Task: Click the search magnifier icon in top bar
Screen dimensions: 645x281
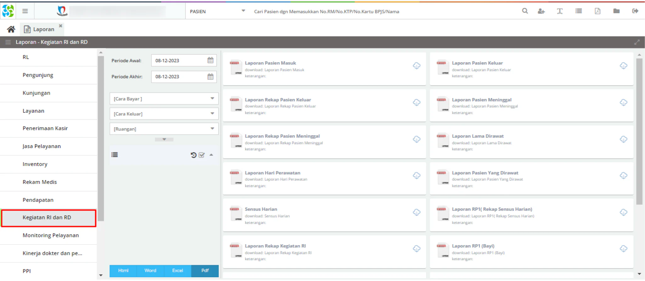Action: pyautogui.click(x=525, y=11)
